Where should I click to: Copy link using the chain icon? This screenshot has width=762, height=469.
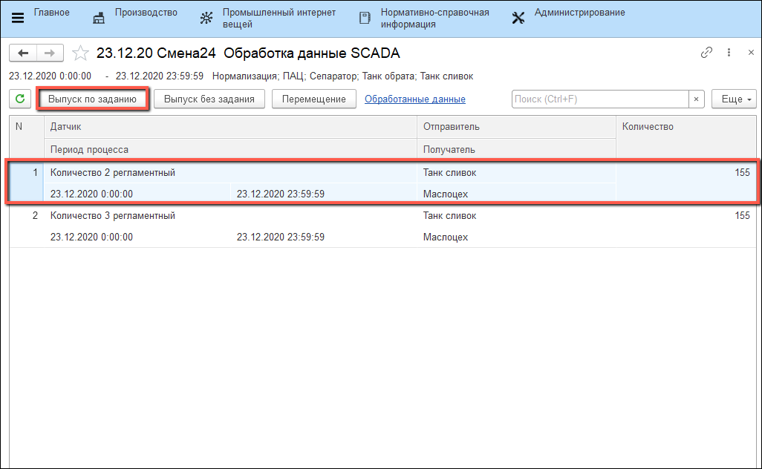click(x=706, y=53)
